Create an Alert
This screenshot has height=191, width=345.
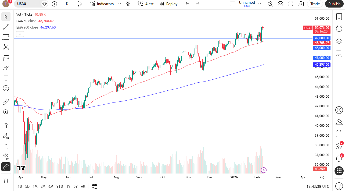146,4
